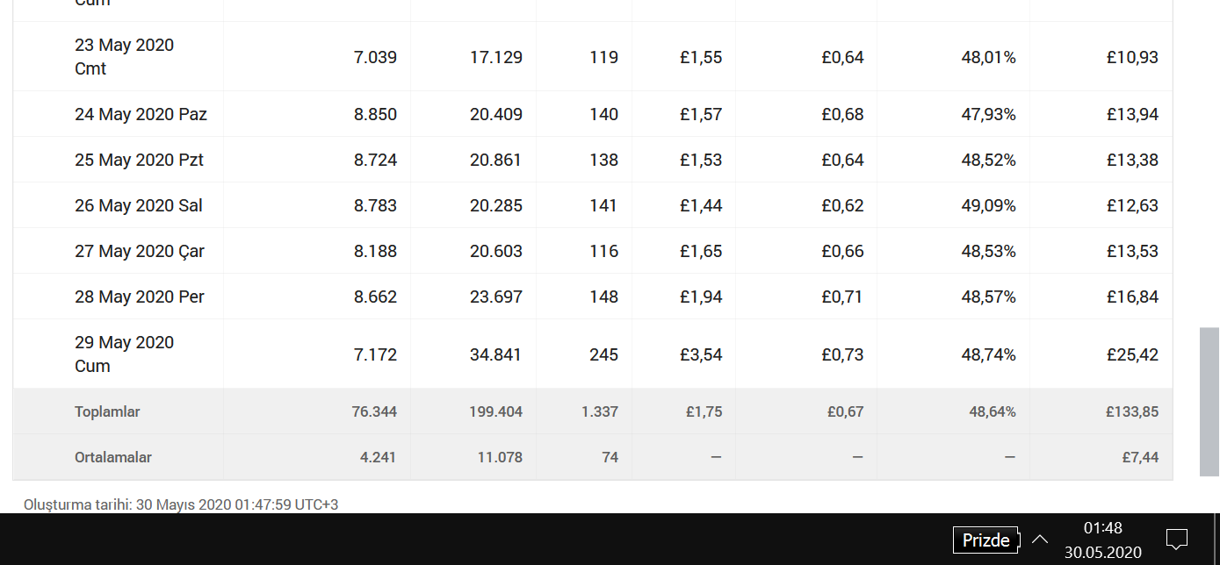Click the vertical scrollbar thumb
This screenshot has height=565, width=1220.
coord(1209,402)
